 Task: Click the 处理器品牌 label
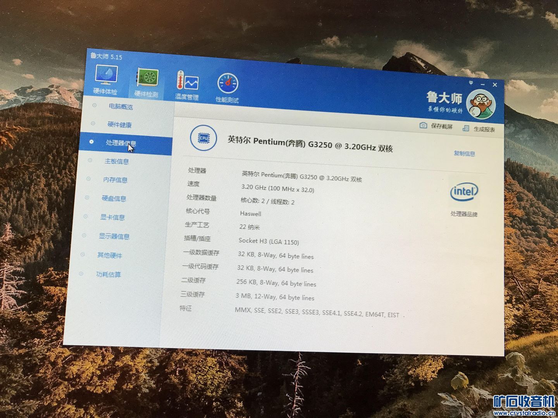coord(464,214)
